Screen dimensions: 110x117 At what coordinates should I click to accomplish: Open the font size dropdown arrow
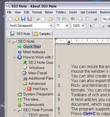tap(67, 26)
